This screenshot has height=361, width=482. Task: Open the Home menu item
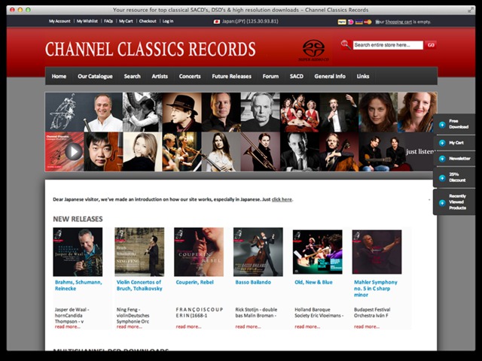click(59, 77)
